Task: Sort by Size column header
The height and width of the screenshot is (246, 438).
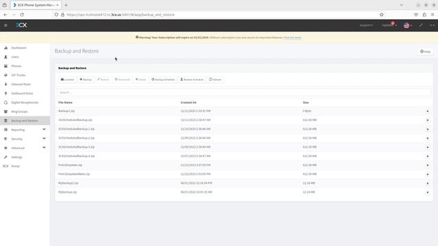Action: [x=306, y=102]
